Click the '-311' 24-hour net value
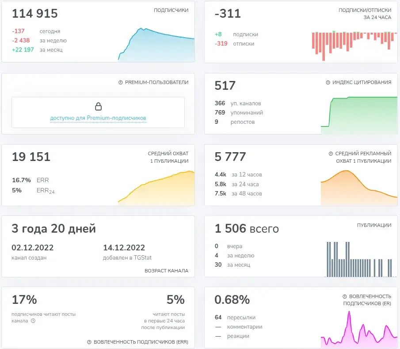Screen dimensions: 400x349 (x=228, y=14)
